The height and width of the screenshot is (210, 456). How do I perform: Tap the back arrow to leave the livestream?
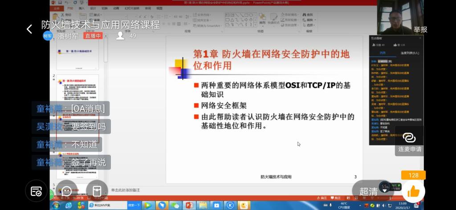(x=29, y=29)
